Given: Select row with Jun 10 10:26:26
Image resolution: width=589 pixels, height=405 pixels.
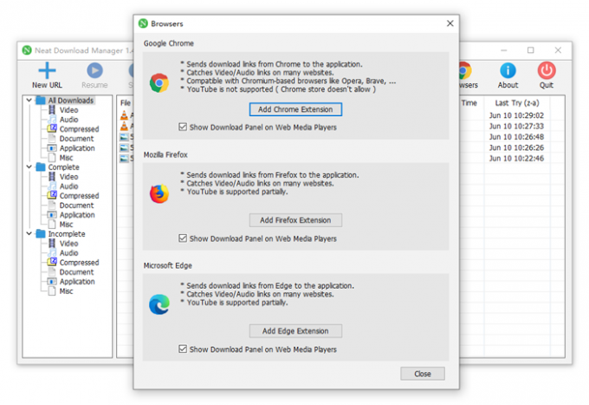Looking at the screenshot, I should click(x=516, y=147).
